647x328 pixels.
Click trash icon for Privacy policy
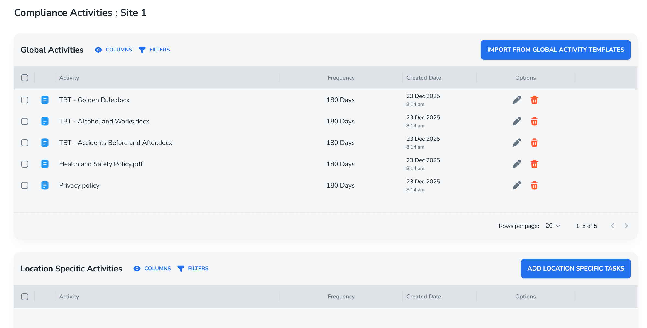(x=534, y=185)
